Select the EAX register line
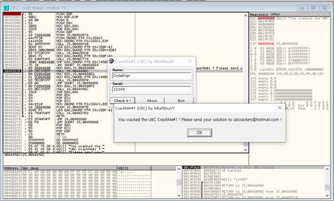The width and height of the screenshot is (334, 201). [x=290, y=18]
